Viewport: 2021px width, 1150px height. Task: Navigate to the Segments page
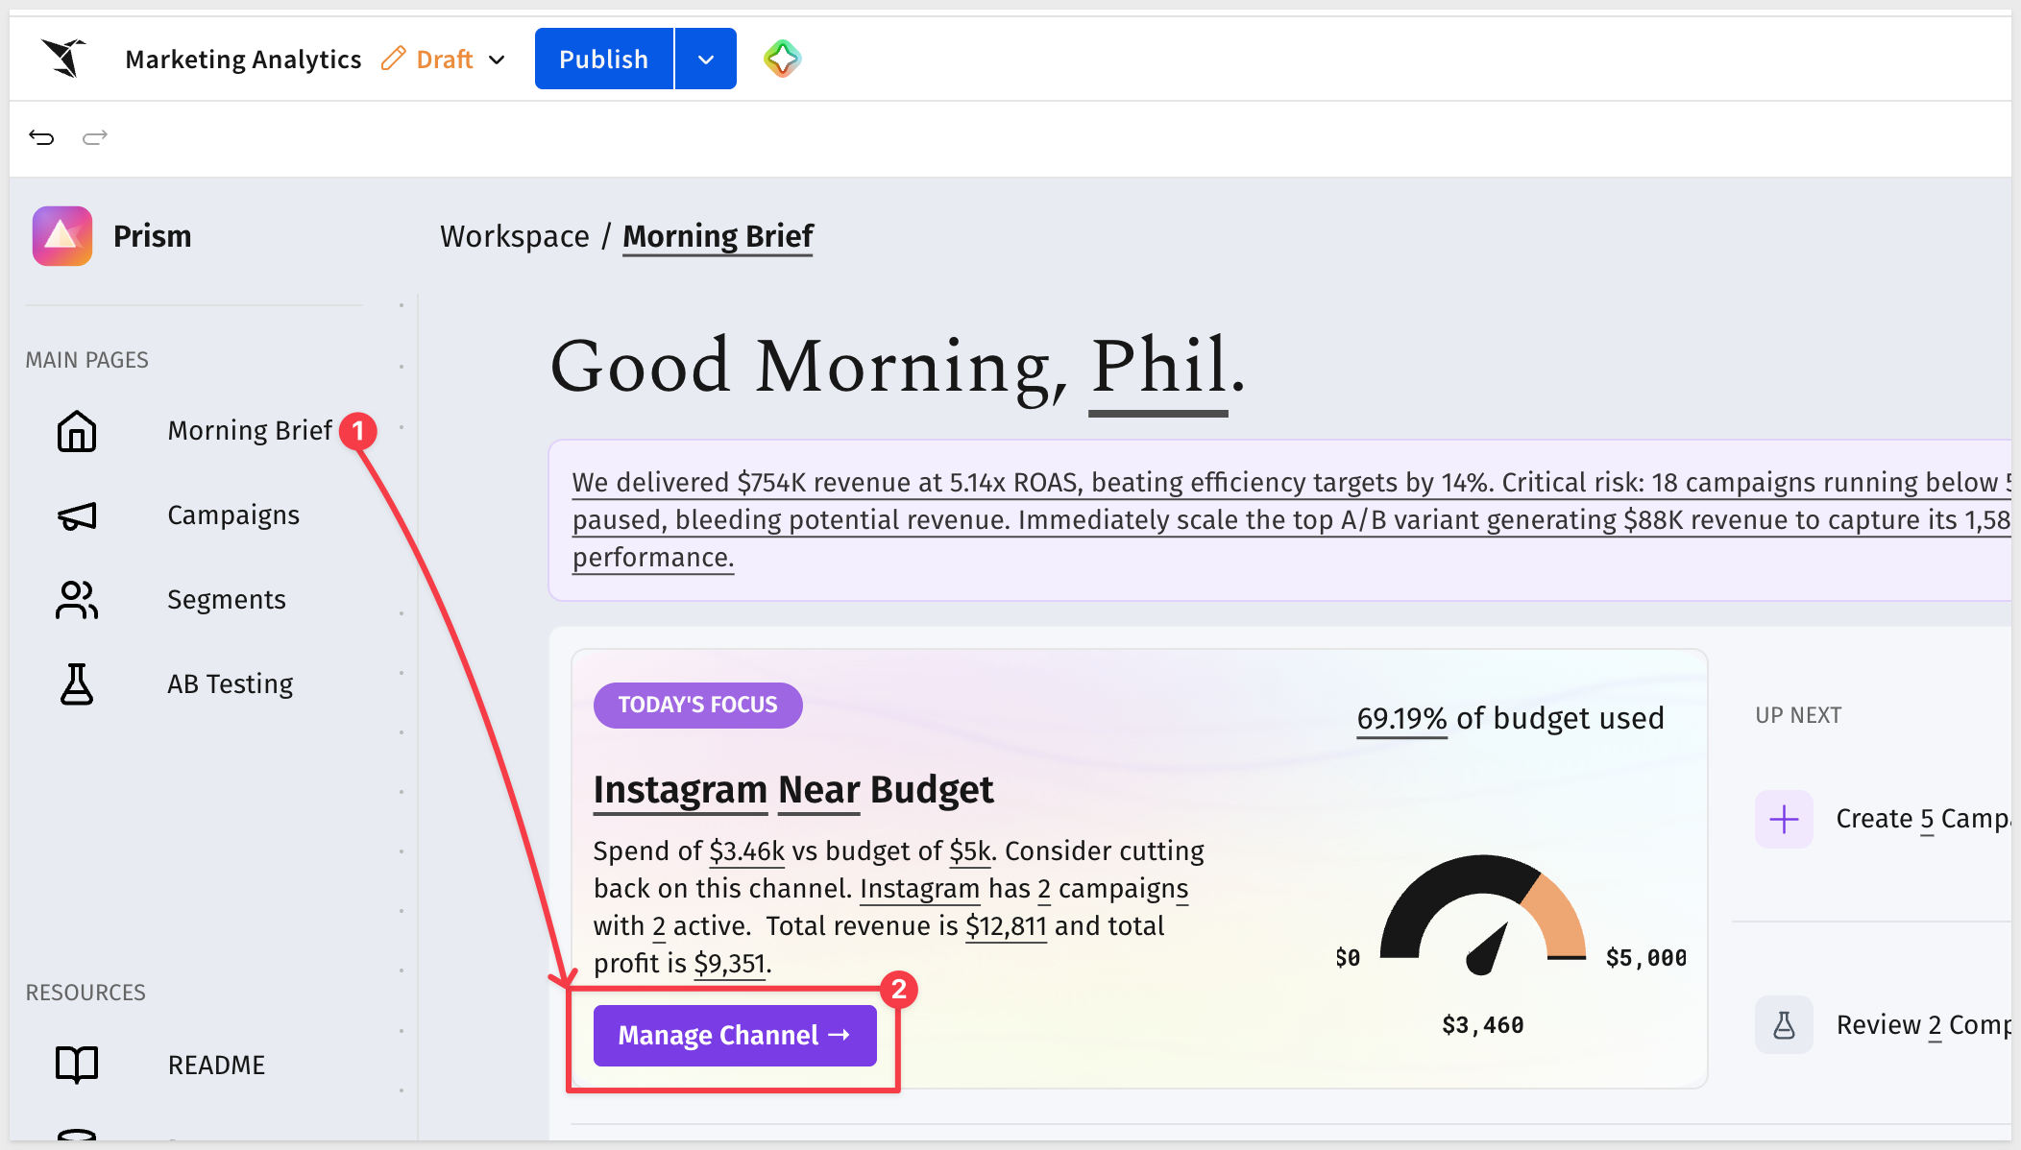[x=227, y=600]
